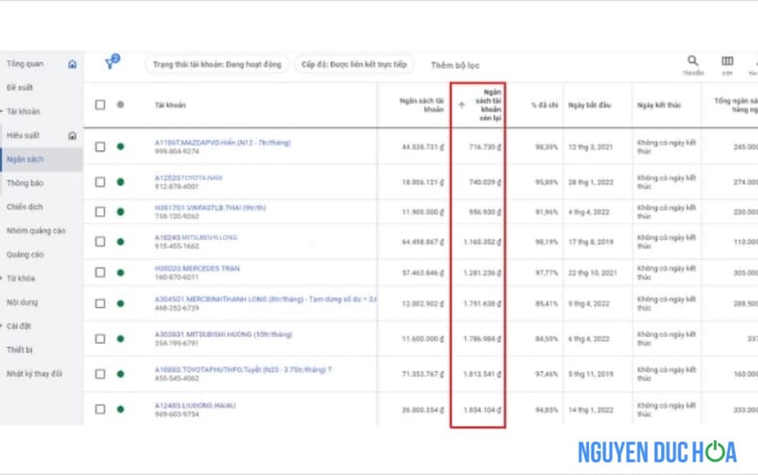Open Nhật ký thay đổi in the sidebar
Image resolution: width=758 pixels, height=475 pixels.
[36, 373]
